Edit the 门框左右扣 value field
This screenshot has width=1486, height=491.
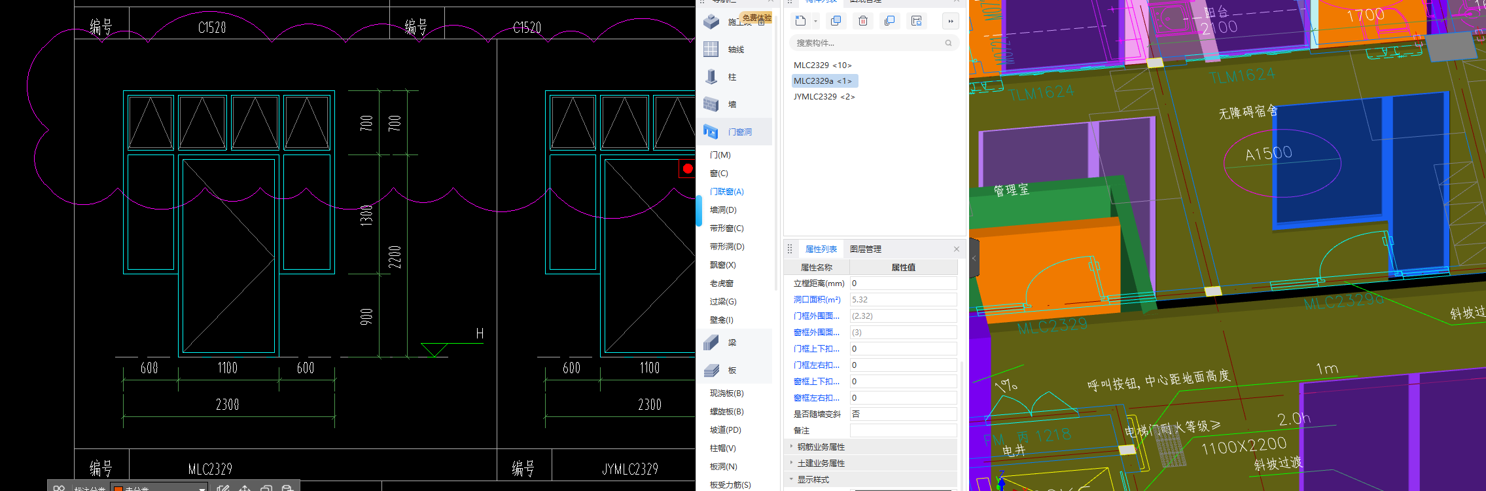pos(903,365)
